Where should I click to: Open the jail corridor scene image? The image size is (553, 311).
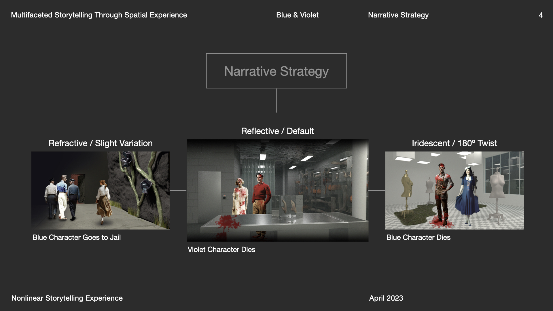coord(101,190)
